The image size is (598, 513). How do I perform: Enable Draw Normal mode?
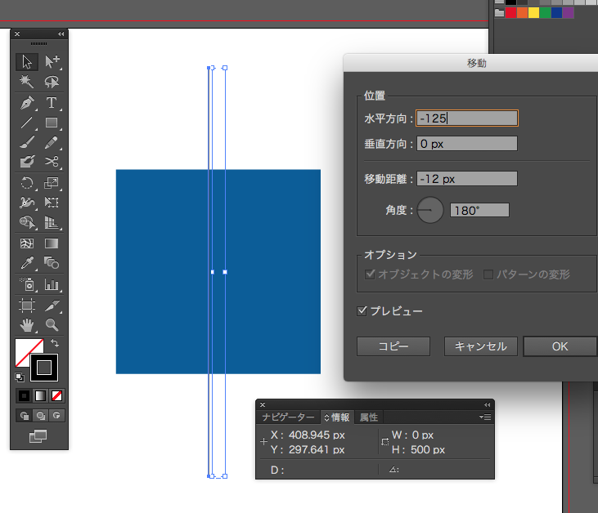25,416
